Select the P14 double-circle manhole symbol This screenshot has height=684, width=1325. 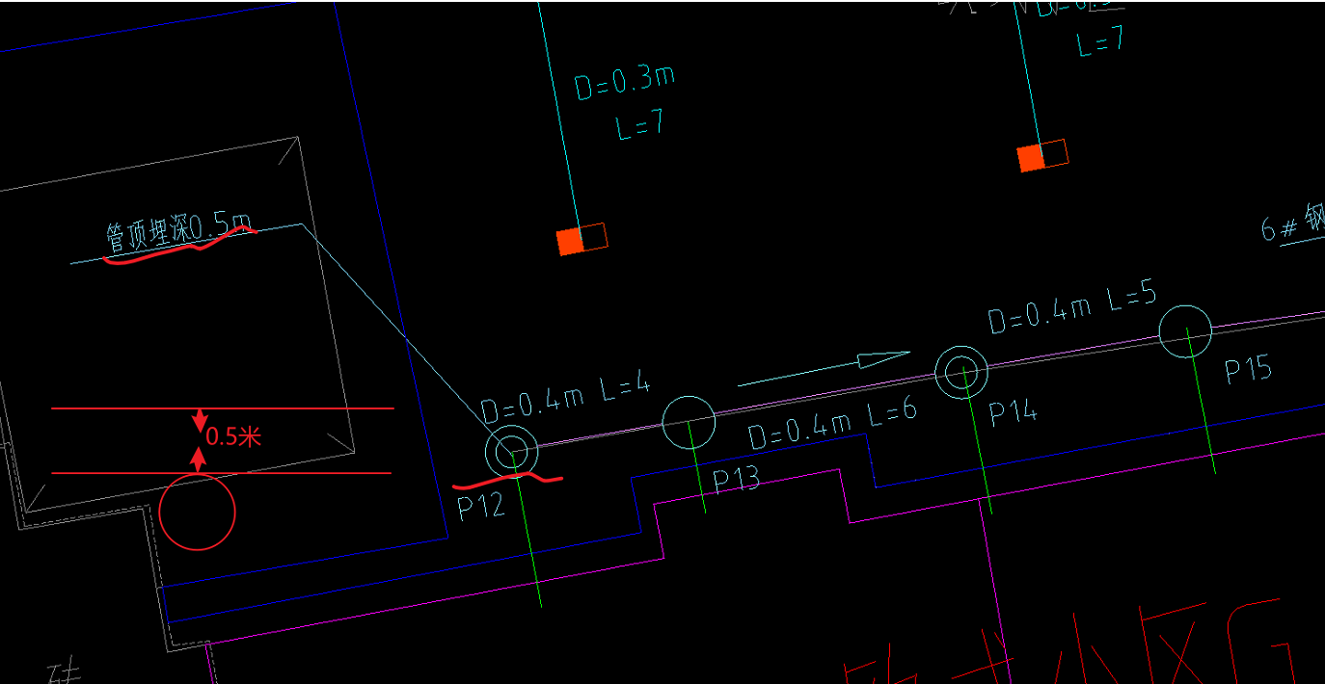(x=961, y=372)
